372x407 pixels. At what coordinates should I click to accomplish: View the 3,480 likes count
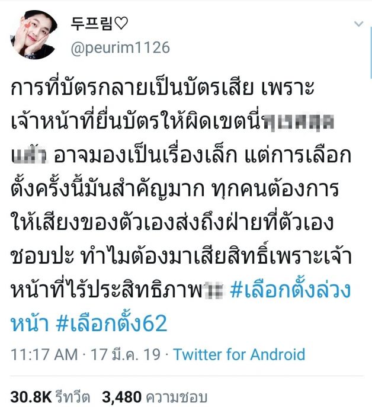[122, 397]
